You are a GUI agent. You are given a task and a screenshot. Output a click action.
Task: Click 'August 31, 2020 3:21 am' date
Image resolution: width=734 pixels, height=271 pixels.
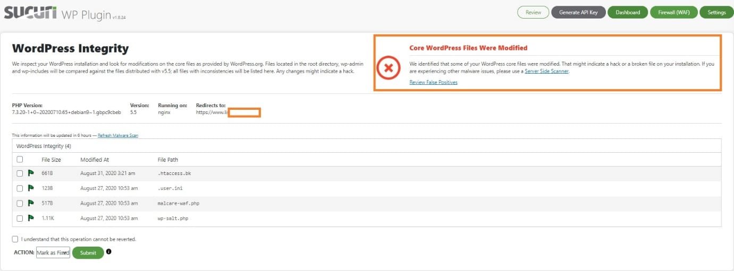[108, 173]
